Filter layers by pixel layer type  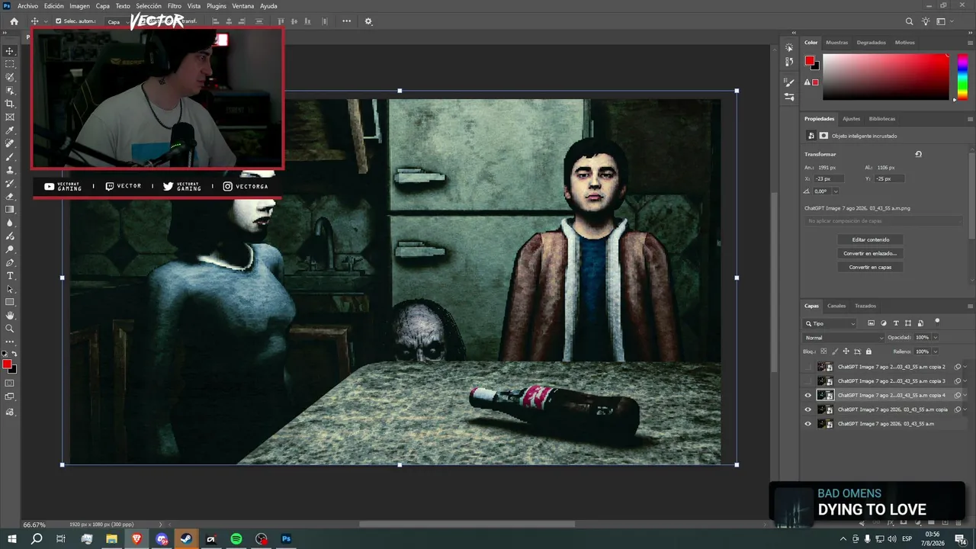(872, 323)
